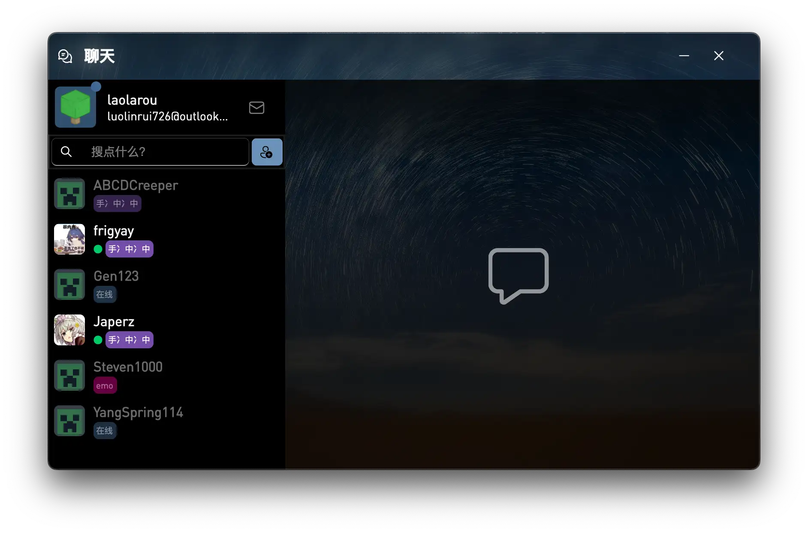Image resolution: width=808 pixels, height=533 pixels.
Task: Select the Japerz contact name
Action: coord(114,322)
